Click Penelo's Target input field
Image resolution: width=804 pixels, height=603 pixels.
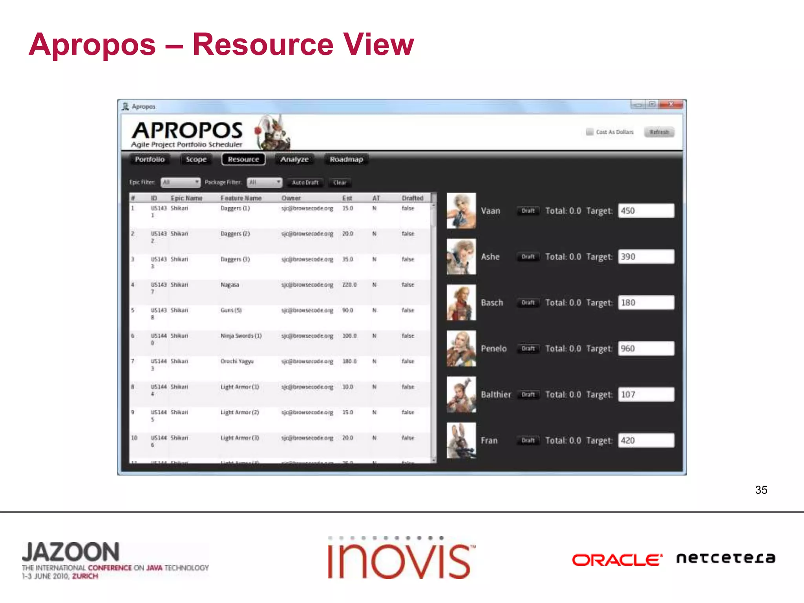(646, 349)
